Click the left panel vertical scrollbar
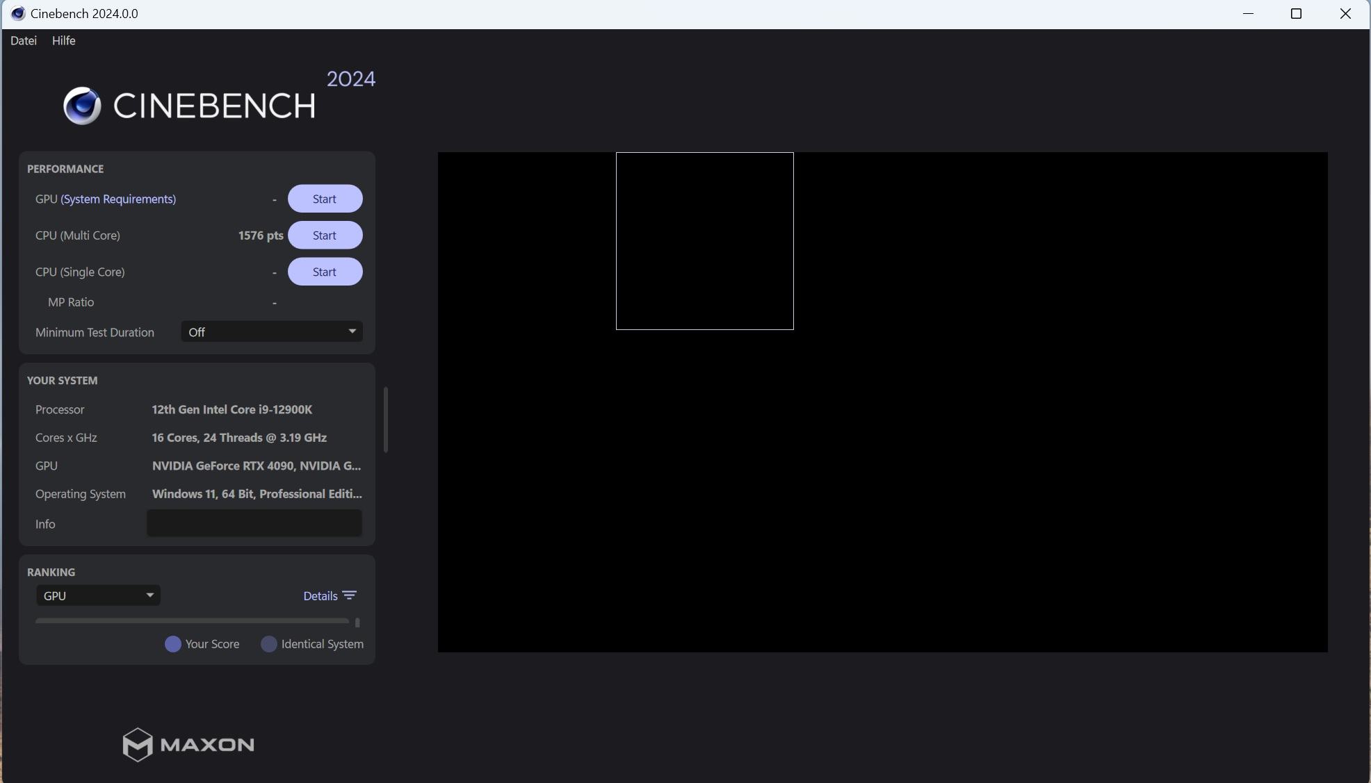Screen dimensions: 1371x783 (x=386, y=420)
